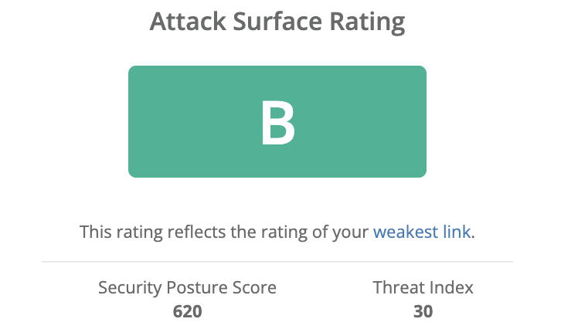This screenshot has width=561, height=329.
Task: Click the word "Score" above 620
Action: tap(253, 288)
